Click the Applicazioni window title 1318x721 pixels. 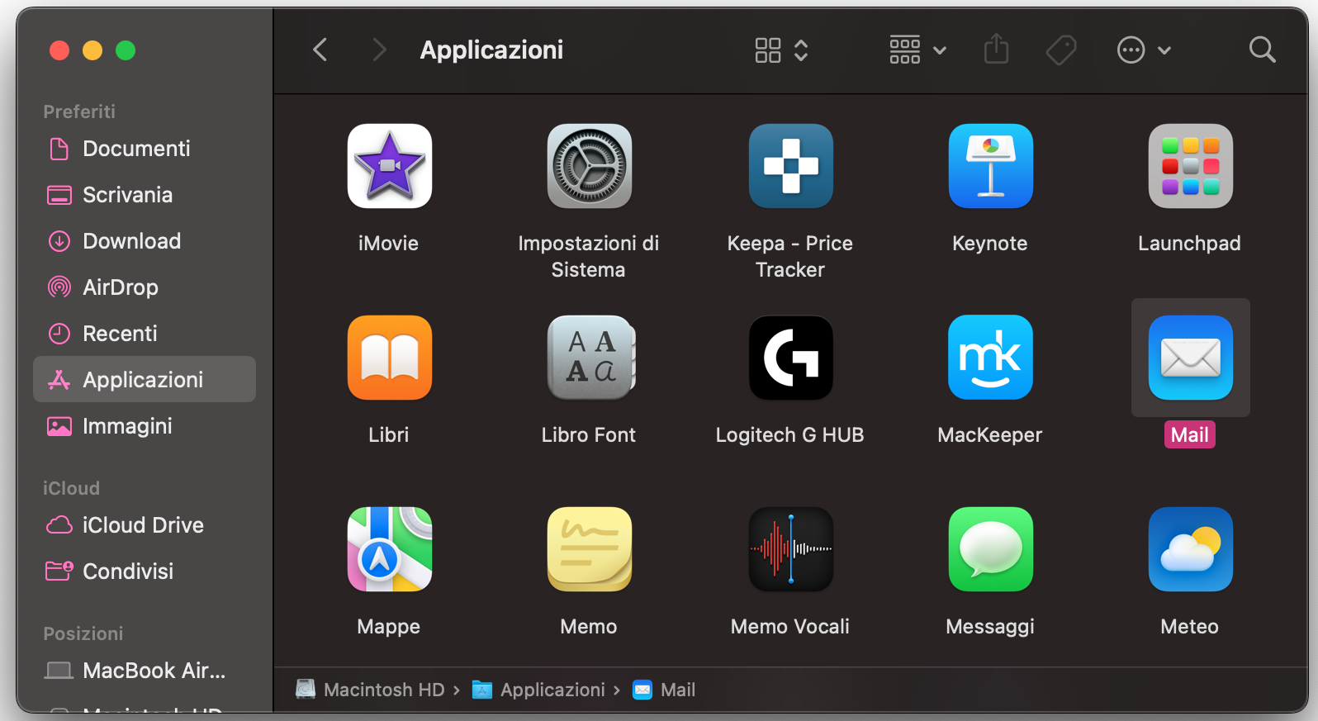(x=491, y=50)
